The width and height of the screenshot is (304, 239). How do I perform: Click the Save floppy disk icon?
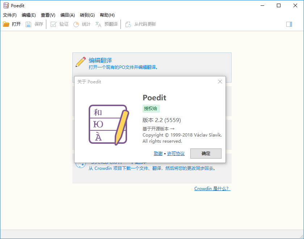pos(28,24)
